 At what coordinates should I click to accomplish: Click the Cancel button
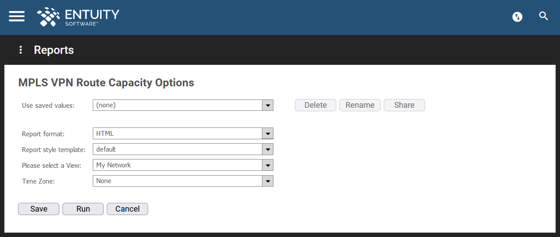127,209
